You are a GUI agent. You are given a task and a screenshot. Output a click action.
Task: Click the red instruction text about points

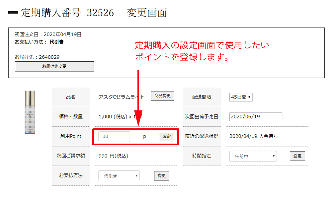coord(202,51)
